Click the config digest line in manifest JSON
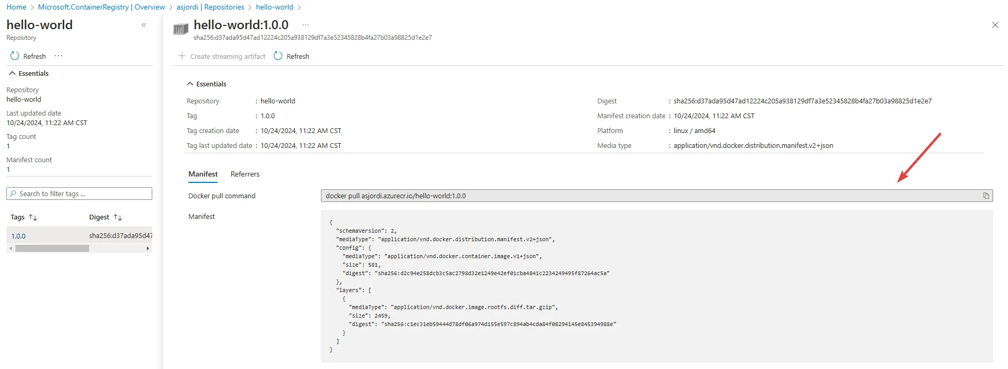Image resolution: width=1008 pixels, height=369 pixels. tap(476, 273)
